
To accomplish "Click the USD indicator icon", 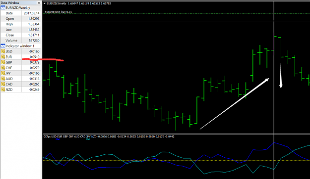I will 3,51.
